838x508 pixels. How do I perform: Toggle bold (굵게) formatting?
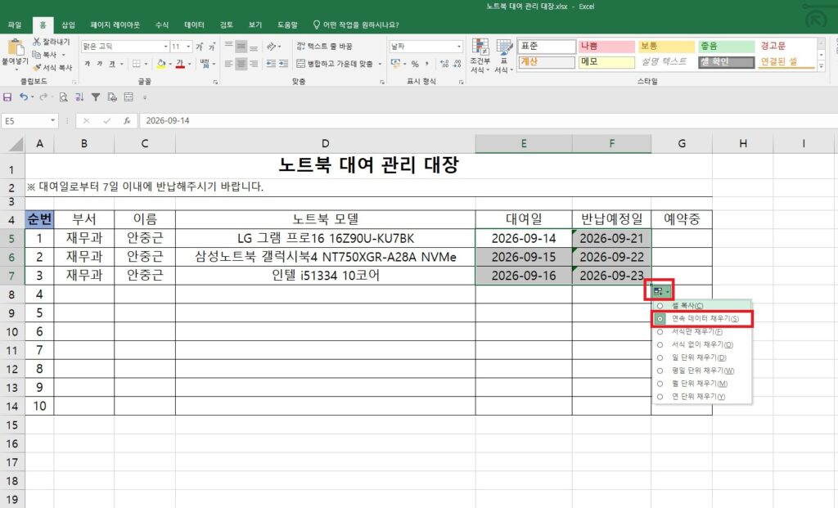(87, 64)
